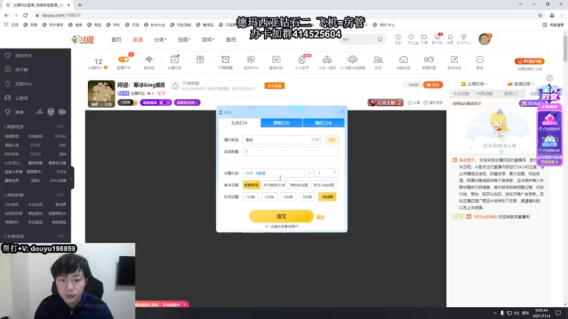The width and height of the screenshot is (568, 319).
Task: Open the trophy events icon in sidebar
Action: 8,112
